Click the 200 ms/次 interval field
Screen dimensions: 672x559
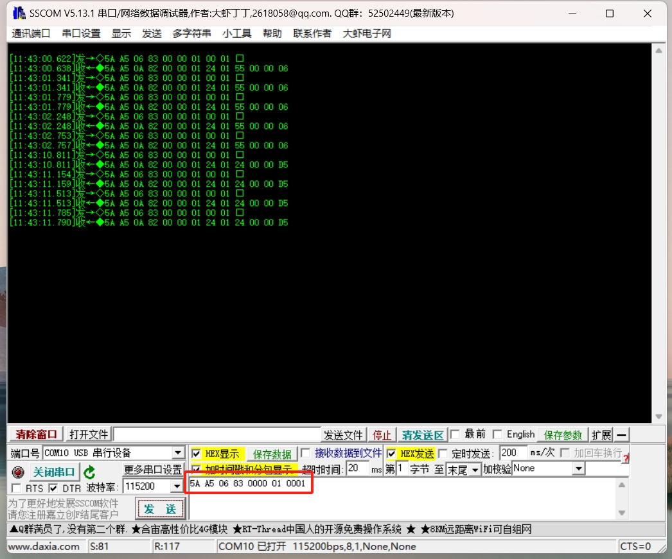point(513,453)
